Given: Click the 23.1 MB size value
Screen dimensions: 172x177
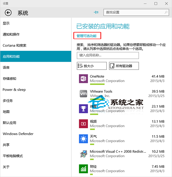Looking at the screenshot, I should (158, 106).
